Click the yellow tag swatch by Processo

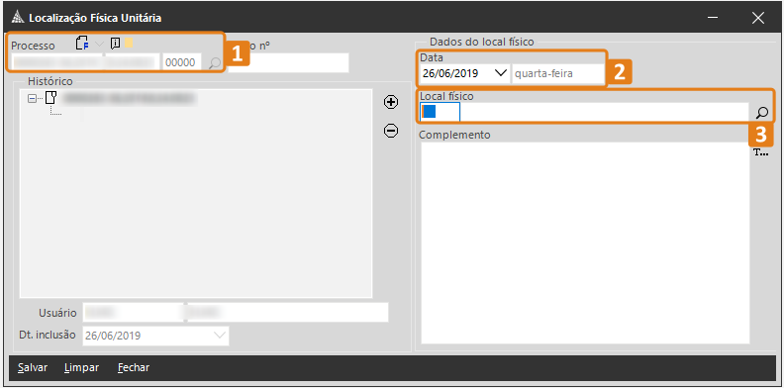pyautogui.click(x=129, y=43)
